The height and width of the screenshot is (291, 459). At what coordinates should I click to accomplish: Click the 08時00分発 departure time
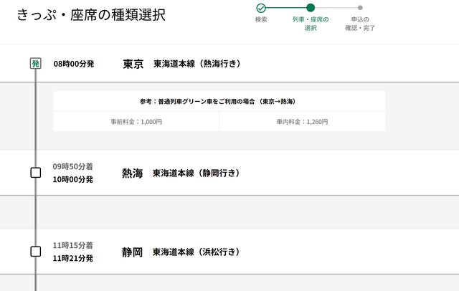(73, 64)
